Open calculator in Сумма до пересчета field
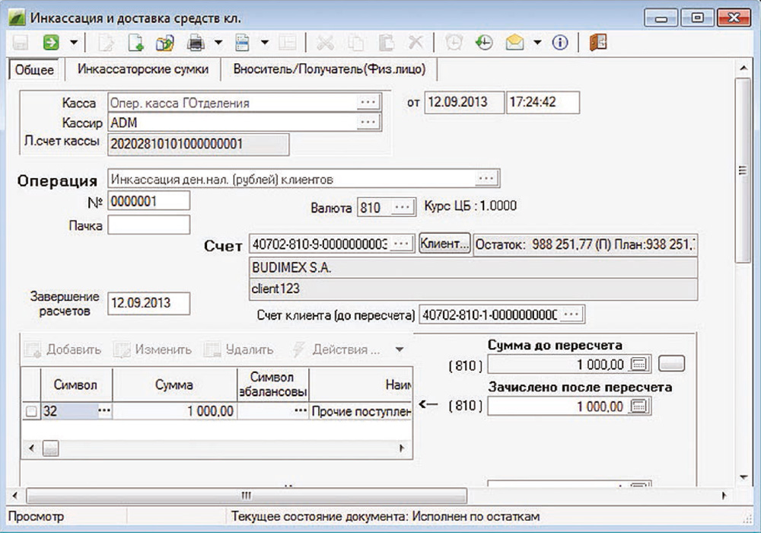Screen dimensions: 761x533 point(640,364)
